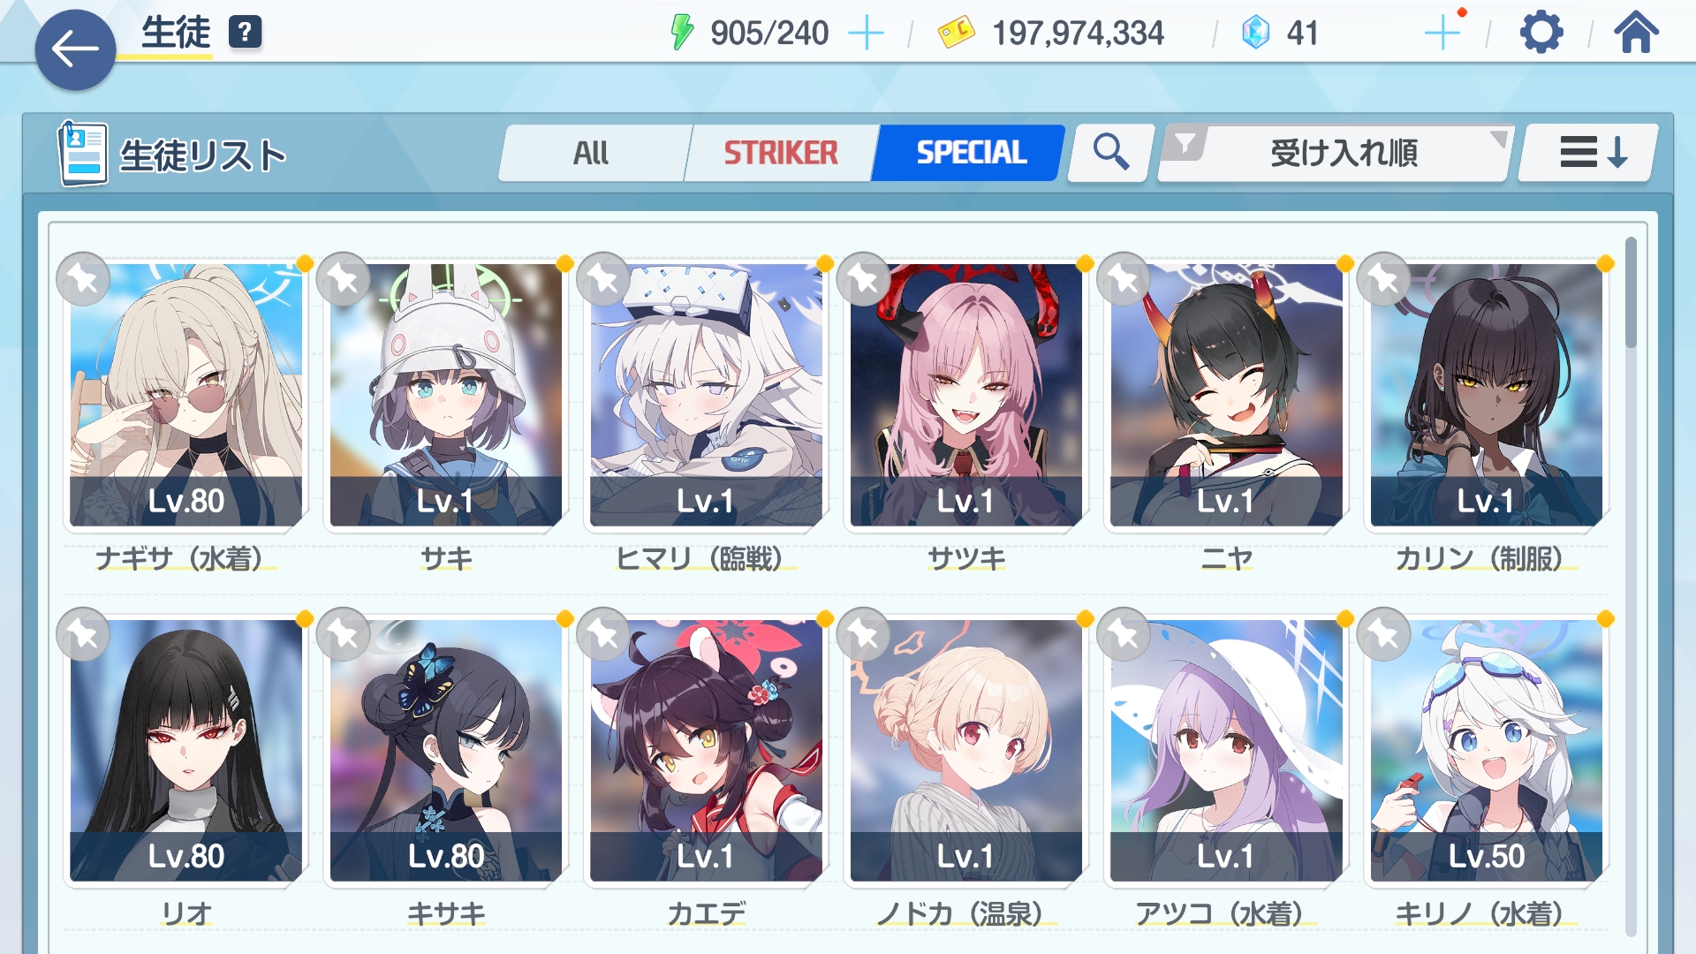Toggle the sort order direction button
The width and height of the screenshot is (1696, 954).
coord(1588,153)
